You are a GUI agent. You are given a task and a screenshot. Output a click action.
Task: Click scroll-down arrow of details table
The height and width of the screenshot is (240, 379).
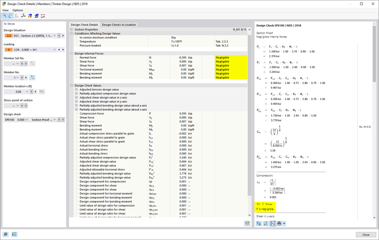point(249,215)
